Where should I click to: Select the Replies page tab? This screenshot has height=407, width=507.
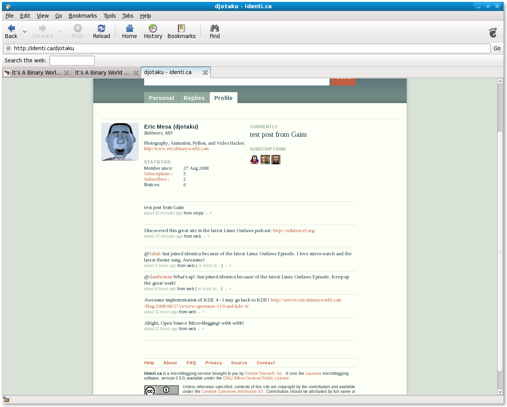tap(194, 98)
